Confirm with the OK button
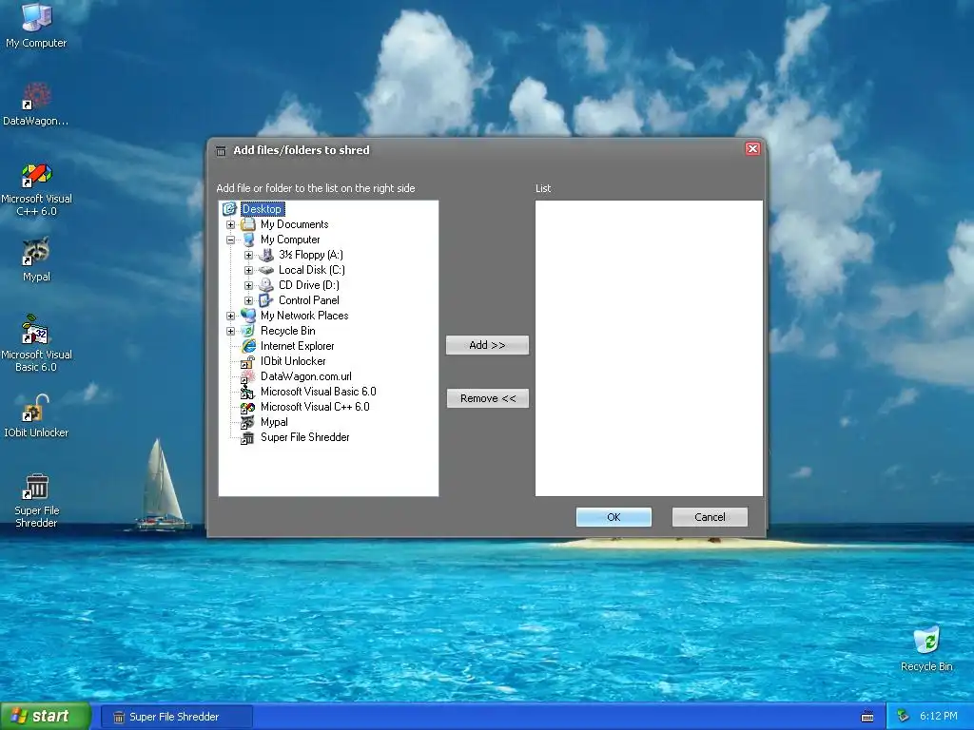This screenshot has width=974, height=730. point(614,517)
